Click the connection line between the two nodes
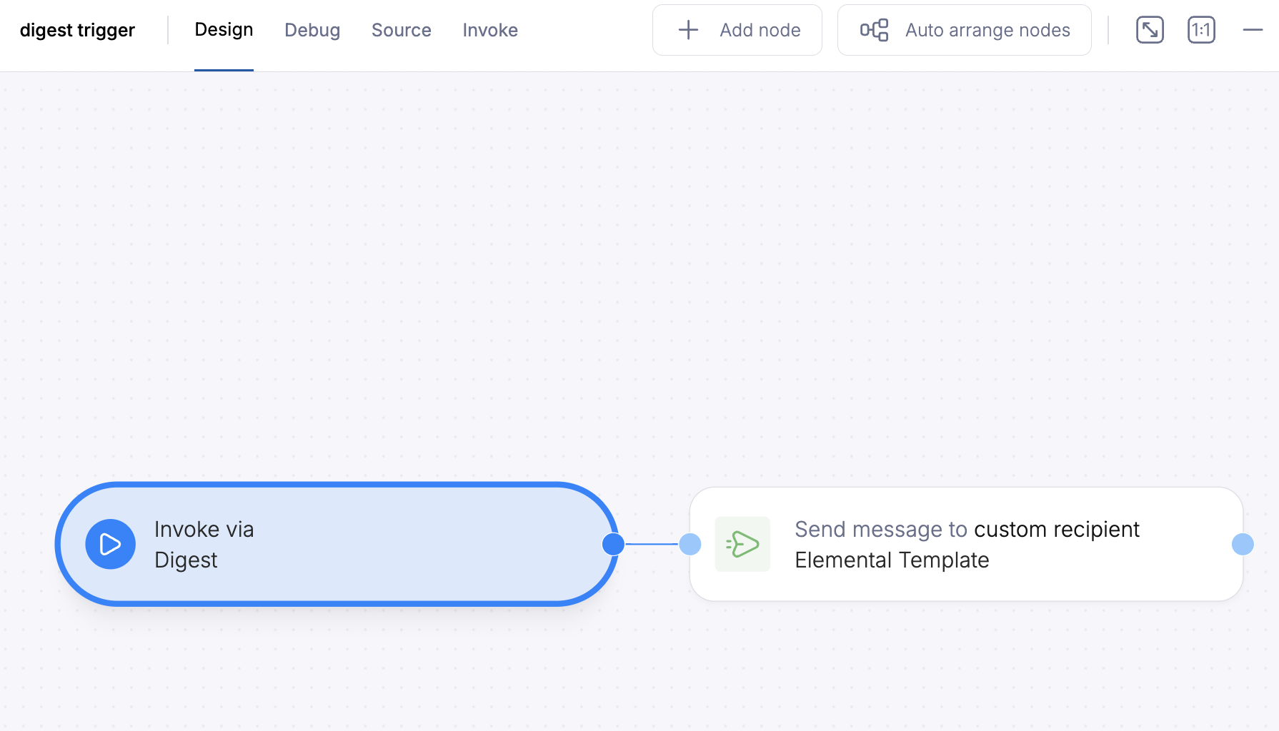The height and width of the screenshot is (731, 1279). click(651, 544)
